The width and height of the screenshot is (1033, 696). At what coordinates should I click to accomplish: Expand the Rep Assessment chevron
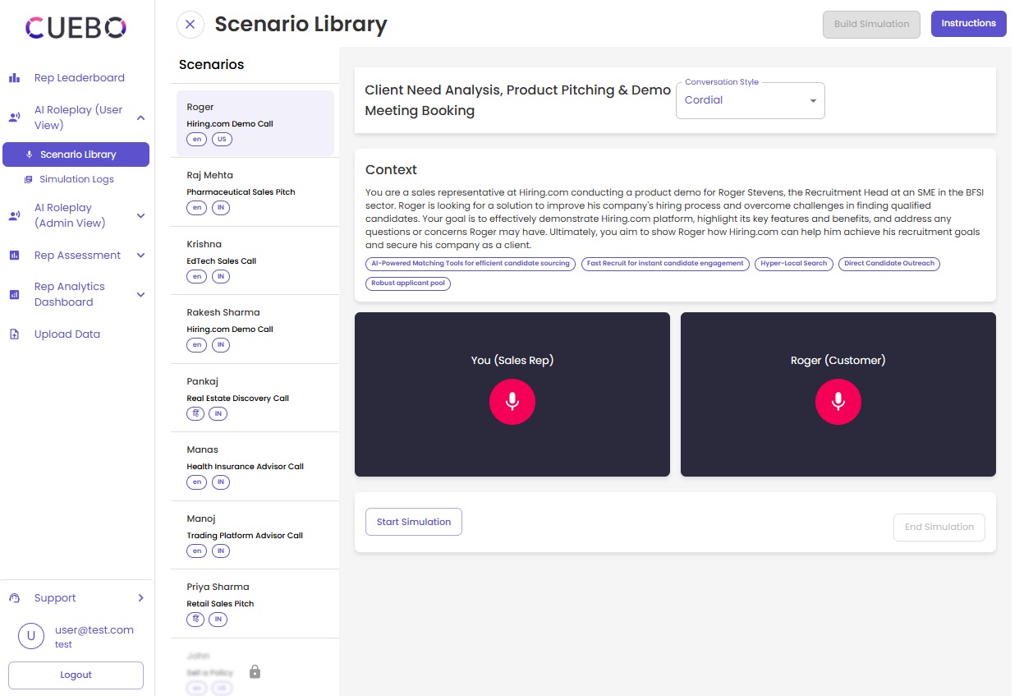pyautogui.click(x=140, y=256)
